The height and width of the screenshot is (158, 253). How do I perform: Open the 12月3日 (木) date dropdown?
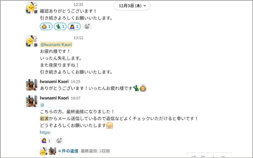[x=132, y=6]
